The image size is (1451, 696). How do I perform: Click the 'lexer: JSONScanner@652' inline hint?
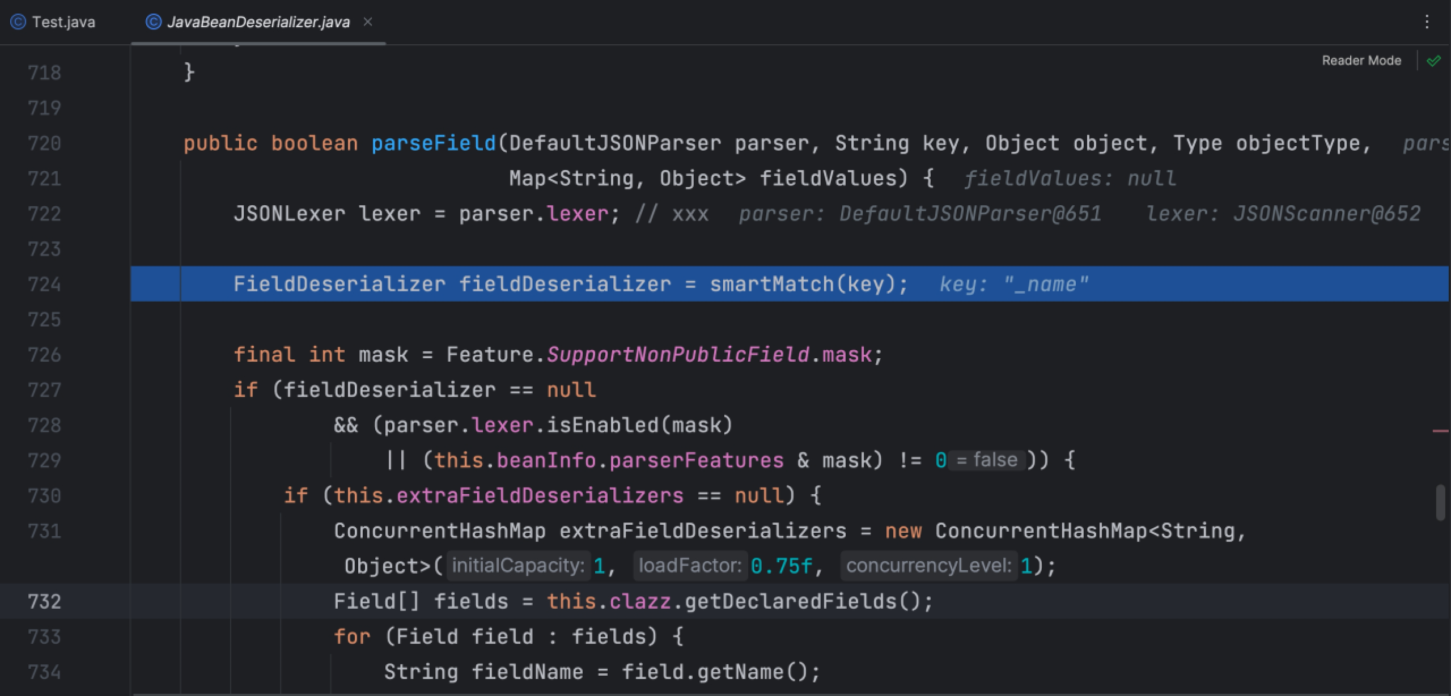1283,214
